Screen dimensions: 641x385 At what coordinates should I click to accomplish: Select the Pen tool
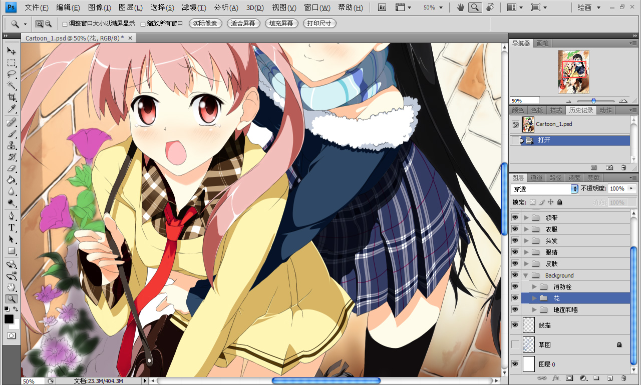click(11, 216)
